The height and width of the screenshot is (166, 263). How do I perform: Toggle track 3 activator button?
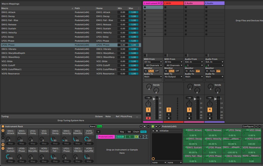189,110
